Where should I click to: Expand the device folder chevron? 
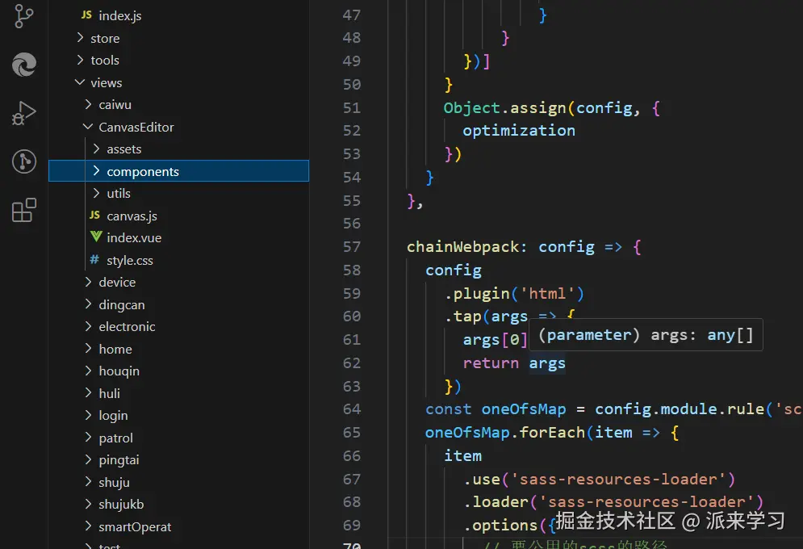click(x=88, y=282)
